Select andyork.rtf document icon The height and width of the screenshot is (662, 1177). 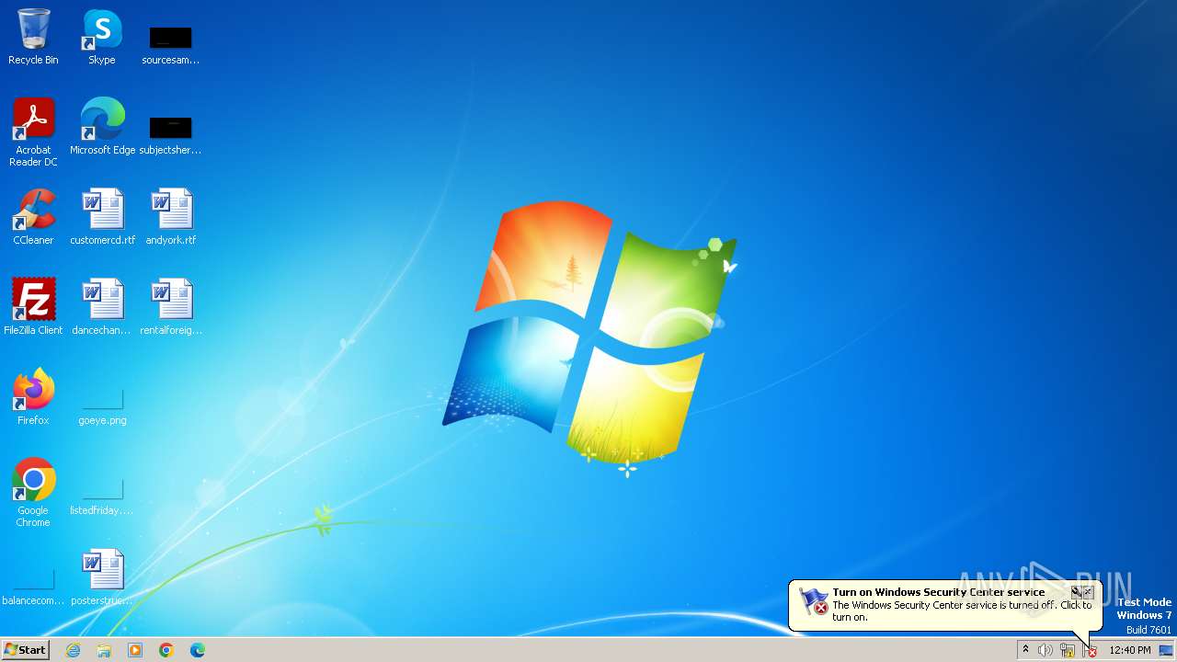pyautogui.click(x=170, y=217)
